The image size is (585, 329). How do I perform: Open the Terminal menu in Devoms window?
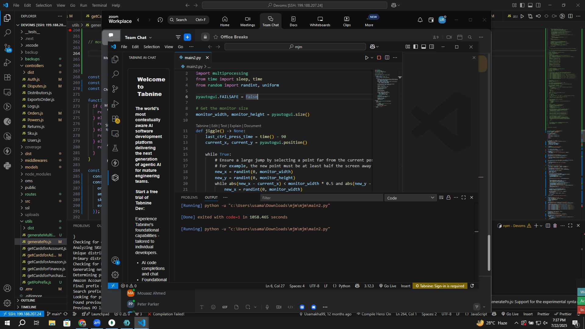click(x=99, y=5)
